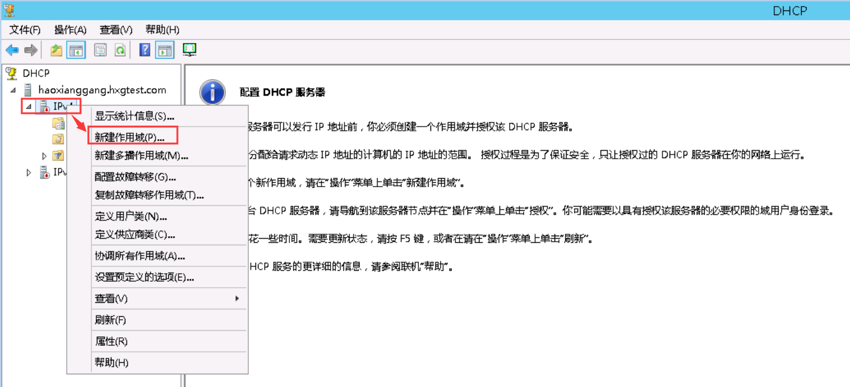Click the monitor-shaped DHCP toolbar icon
850x387 pixels.
[x=189, y=50]
